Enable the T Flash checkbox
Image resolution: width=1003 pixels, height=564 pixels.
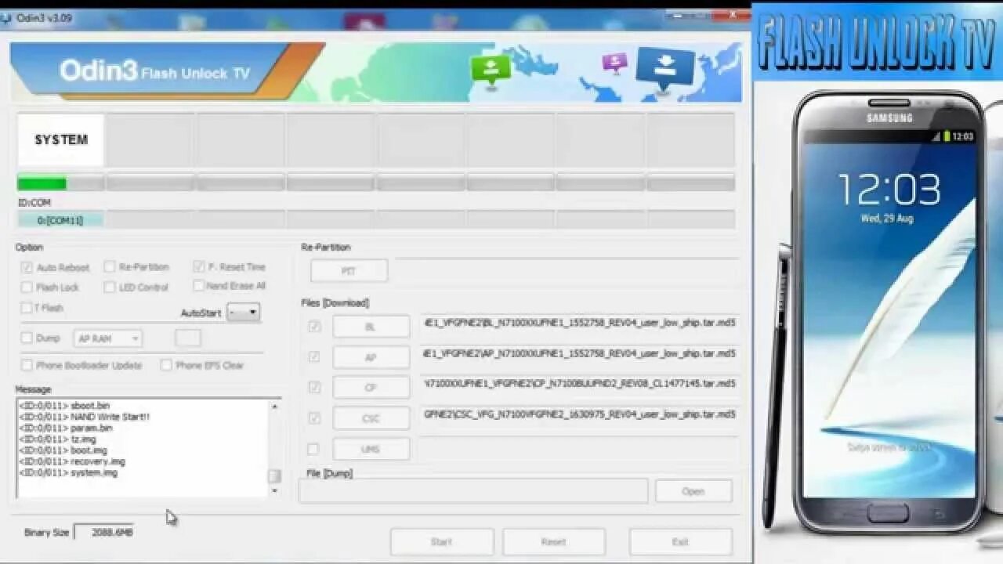click(x=27, y=308)
